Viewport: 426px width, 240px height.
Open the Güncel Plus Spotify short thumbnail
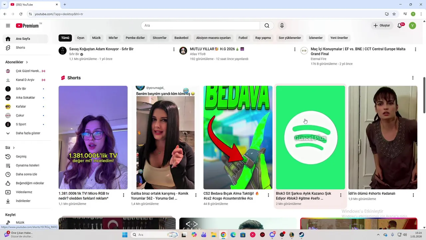(310, 138)
